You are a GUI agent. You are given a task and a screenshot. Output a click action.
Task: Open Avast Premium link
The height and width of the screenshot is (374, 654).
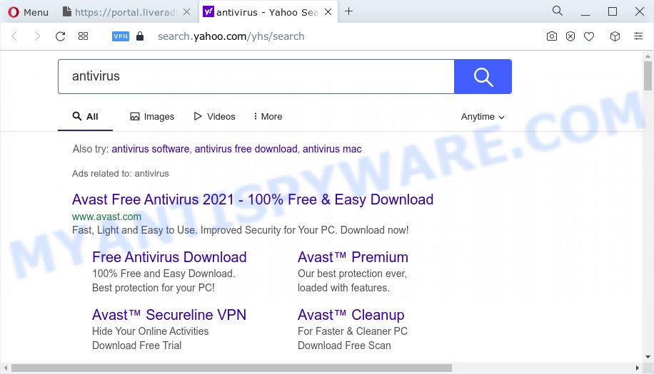353,257
